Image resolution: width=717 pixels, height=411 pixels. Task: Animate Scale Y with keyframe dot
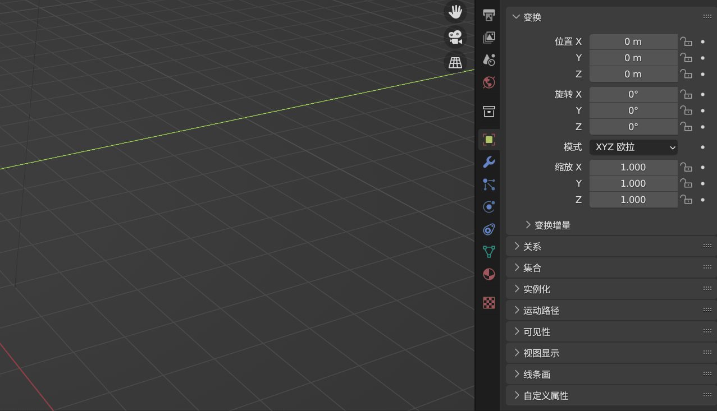tap(702, 183)
